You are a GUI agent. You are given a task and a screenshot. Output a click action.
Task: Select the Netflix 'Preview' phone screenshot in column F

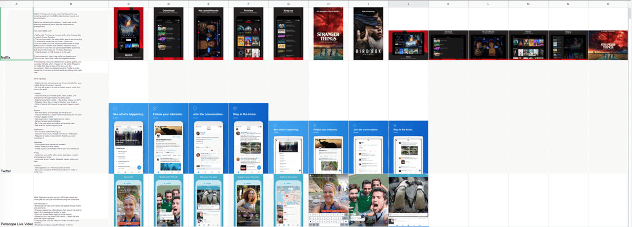tap(248, 34)
